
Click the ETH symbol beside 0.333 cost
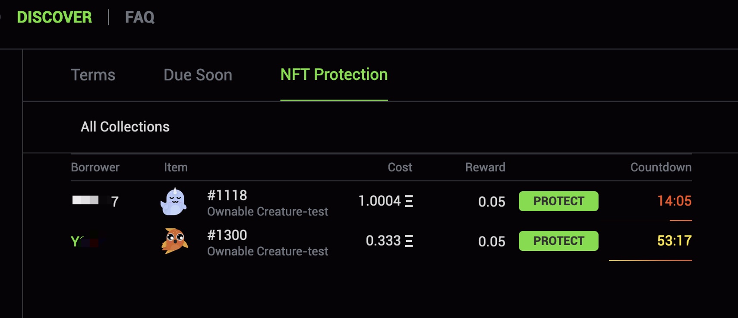tap(409, 241)
